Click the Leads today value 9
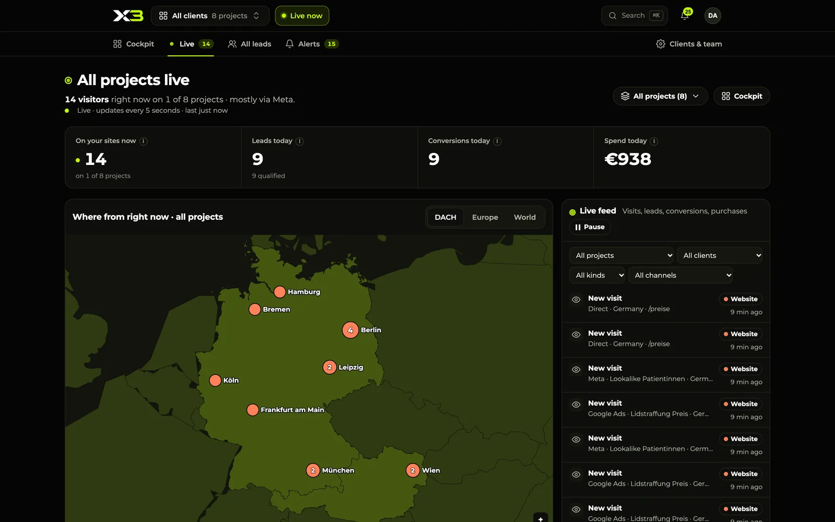 click(x=258, y=159)
